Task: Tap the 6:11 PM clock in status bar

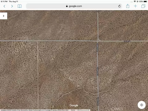Action: 4,2
